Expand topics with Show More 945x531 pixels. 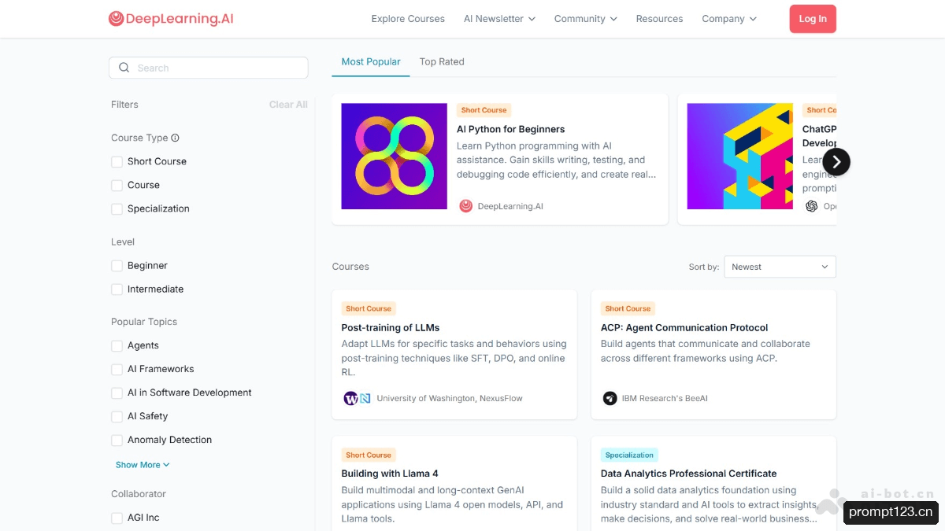pos(143,465)
